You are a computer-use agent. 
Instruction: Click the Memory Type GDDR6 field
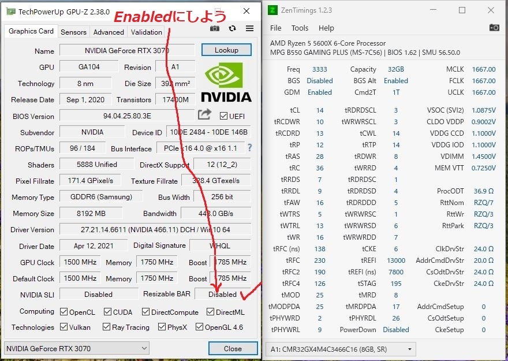(x=101, y=197)
